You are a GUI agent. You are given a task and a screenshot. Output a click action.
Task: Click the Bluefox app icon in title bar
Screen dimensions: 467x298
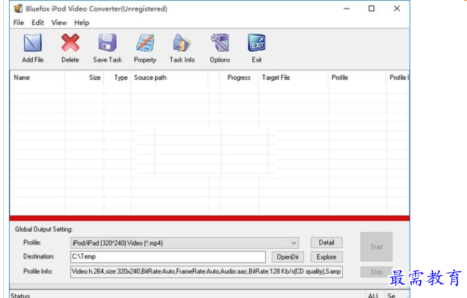click(18, 9)
